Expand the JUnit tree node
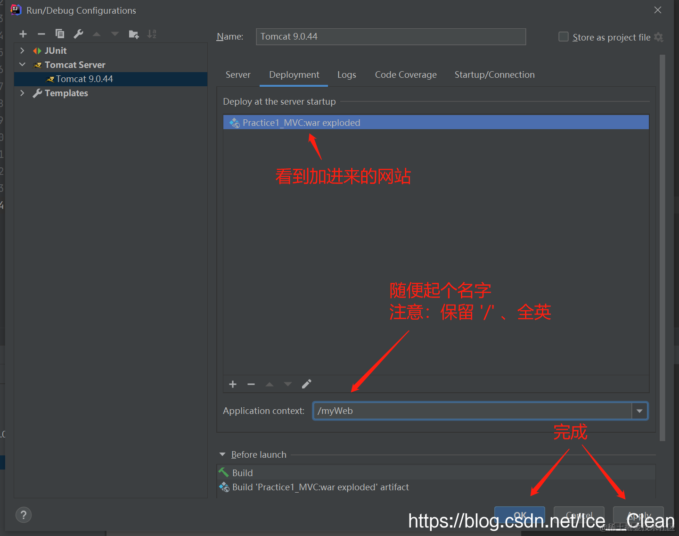679x536 pixels. 22,50
